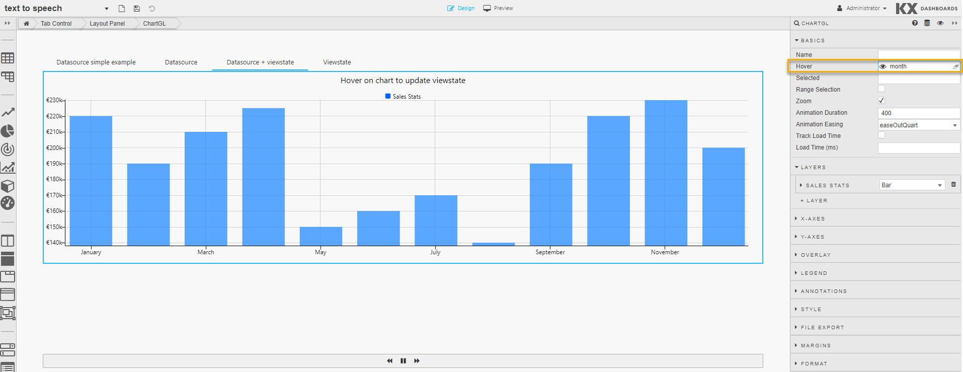Open the ChartGL help icon
The image size is (963, 372).
point(915,23)
